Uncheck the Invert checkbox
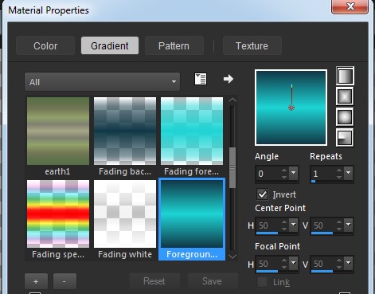Screen dimensions: 375x294 (x=262, y=194)
